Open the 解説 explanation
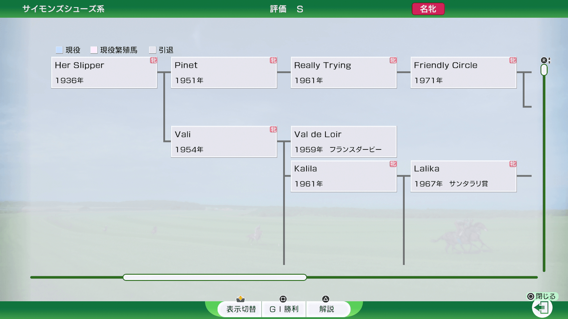 pyautogui.click(x=327, y=309)
